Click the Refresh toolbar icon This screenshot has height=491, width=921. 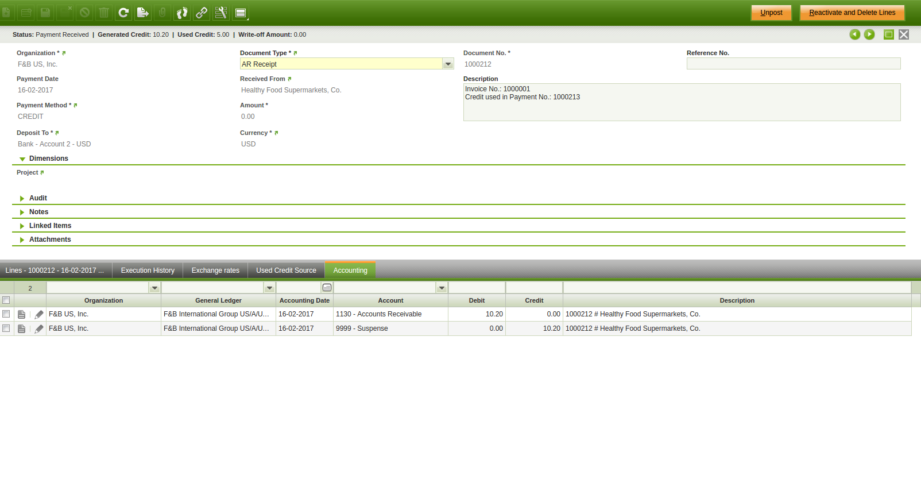[123, 13]
